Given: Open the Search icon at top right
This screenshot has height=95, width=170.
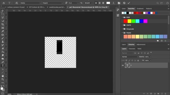Looking at the screenshot, I should point(158,3).
